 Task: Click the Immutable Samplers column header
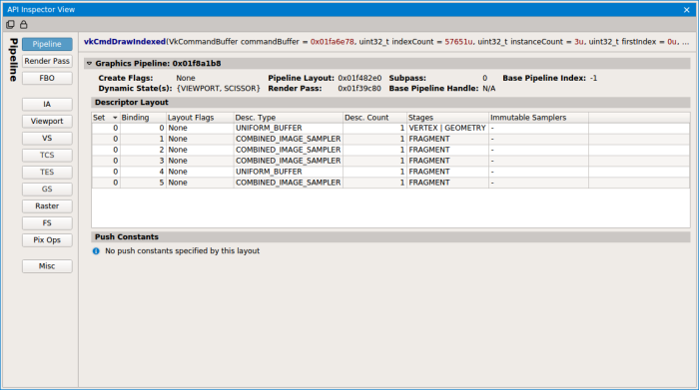[x=538, y=118]
